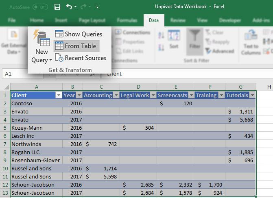Screen dimensions: 273x198
Task: Open the Sort dialog button
Action: coord(174,39)
